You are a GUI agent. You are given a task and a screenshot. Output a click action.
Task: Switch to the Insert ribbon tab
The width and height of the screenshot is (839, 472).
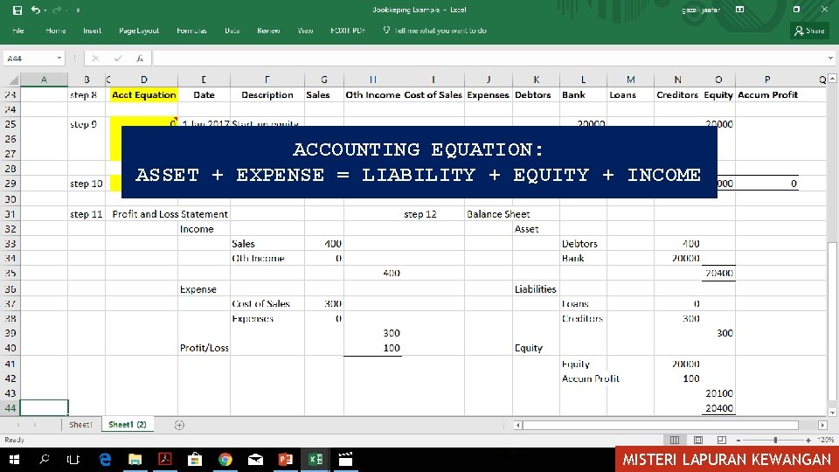pos(92,31)
